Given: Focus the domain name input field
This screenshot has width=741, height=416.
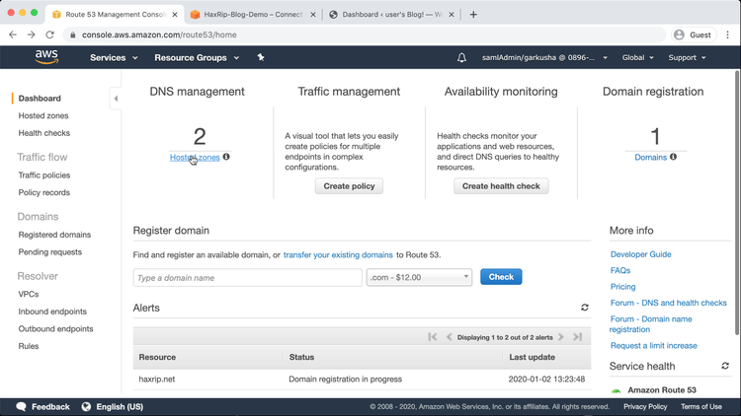Looking at the screenshot, I should pos(247,278).
